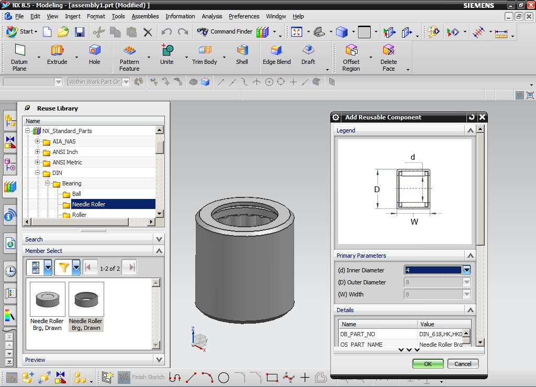Reset the Add Reusable Component dialog

pyautogui.click(x=472, y=117)
